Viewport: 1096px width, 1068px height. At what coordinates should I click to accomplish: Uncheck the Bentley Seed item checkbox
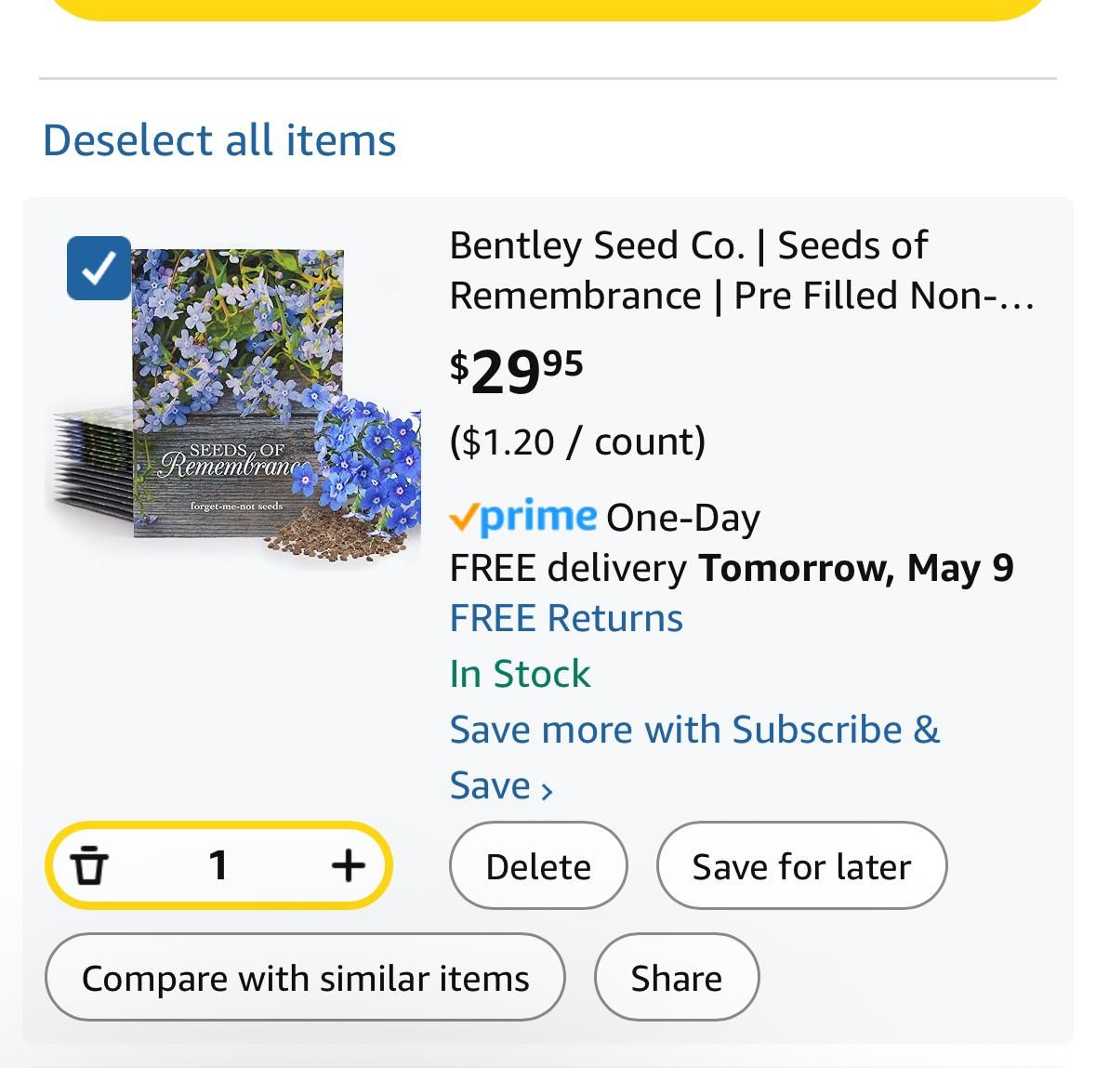coord(99,269)
